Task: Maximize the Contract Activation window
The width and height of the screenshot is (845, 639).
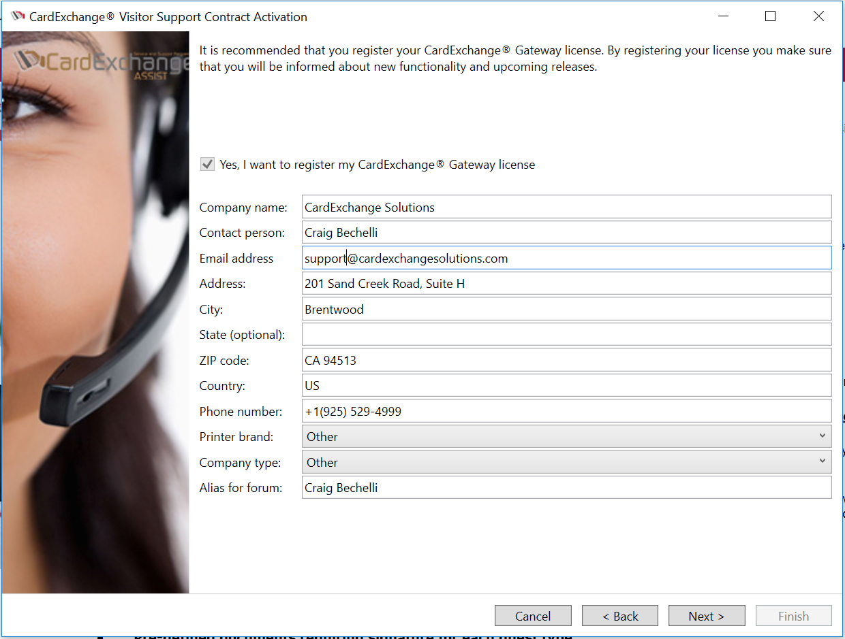Action: pos(770,16)
